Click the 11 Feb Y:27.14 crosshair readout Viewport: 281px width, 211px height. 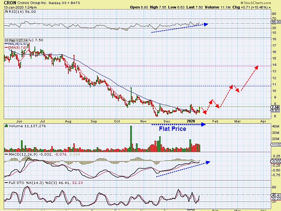[x=16, y=40]
